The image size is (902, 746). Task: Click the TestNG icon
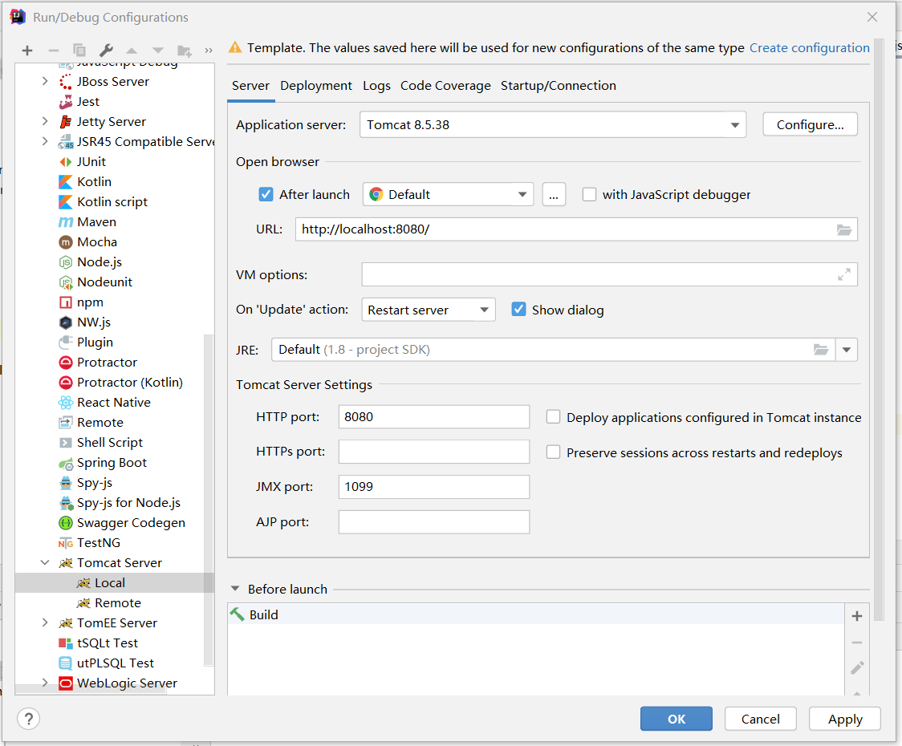66,543
